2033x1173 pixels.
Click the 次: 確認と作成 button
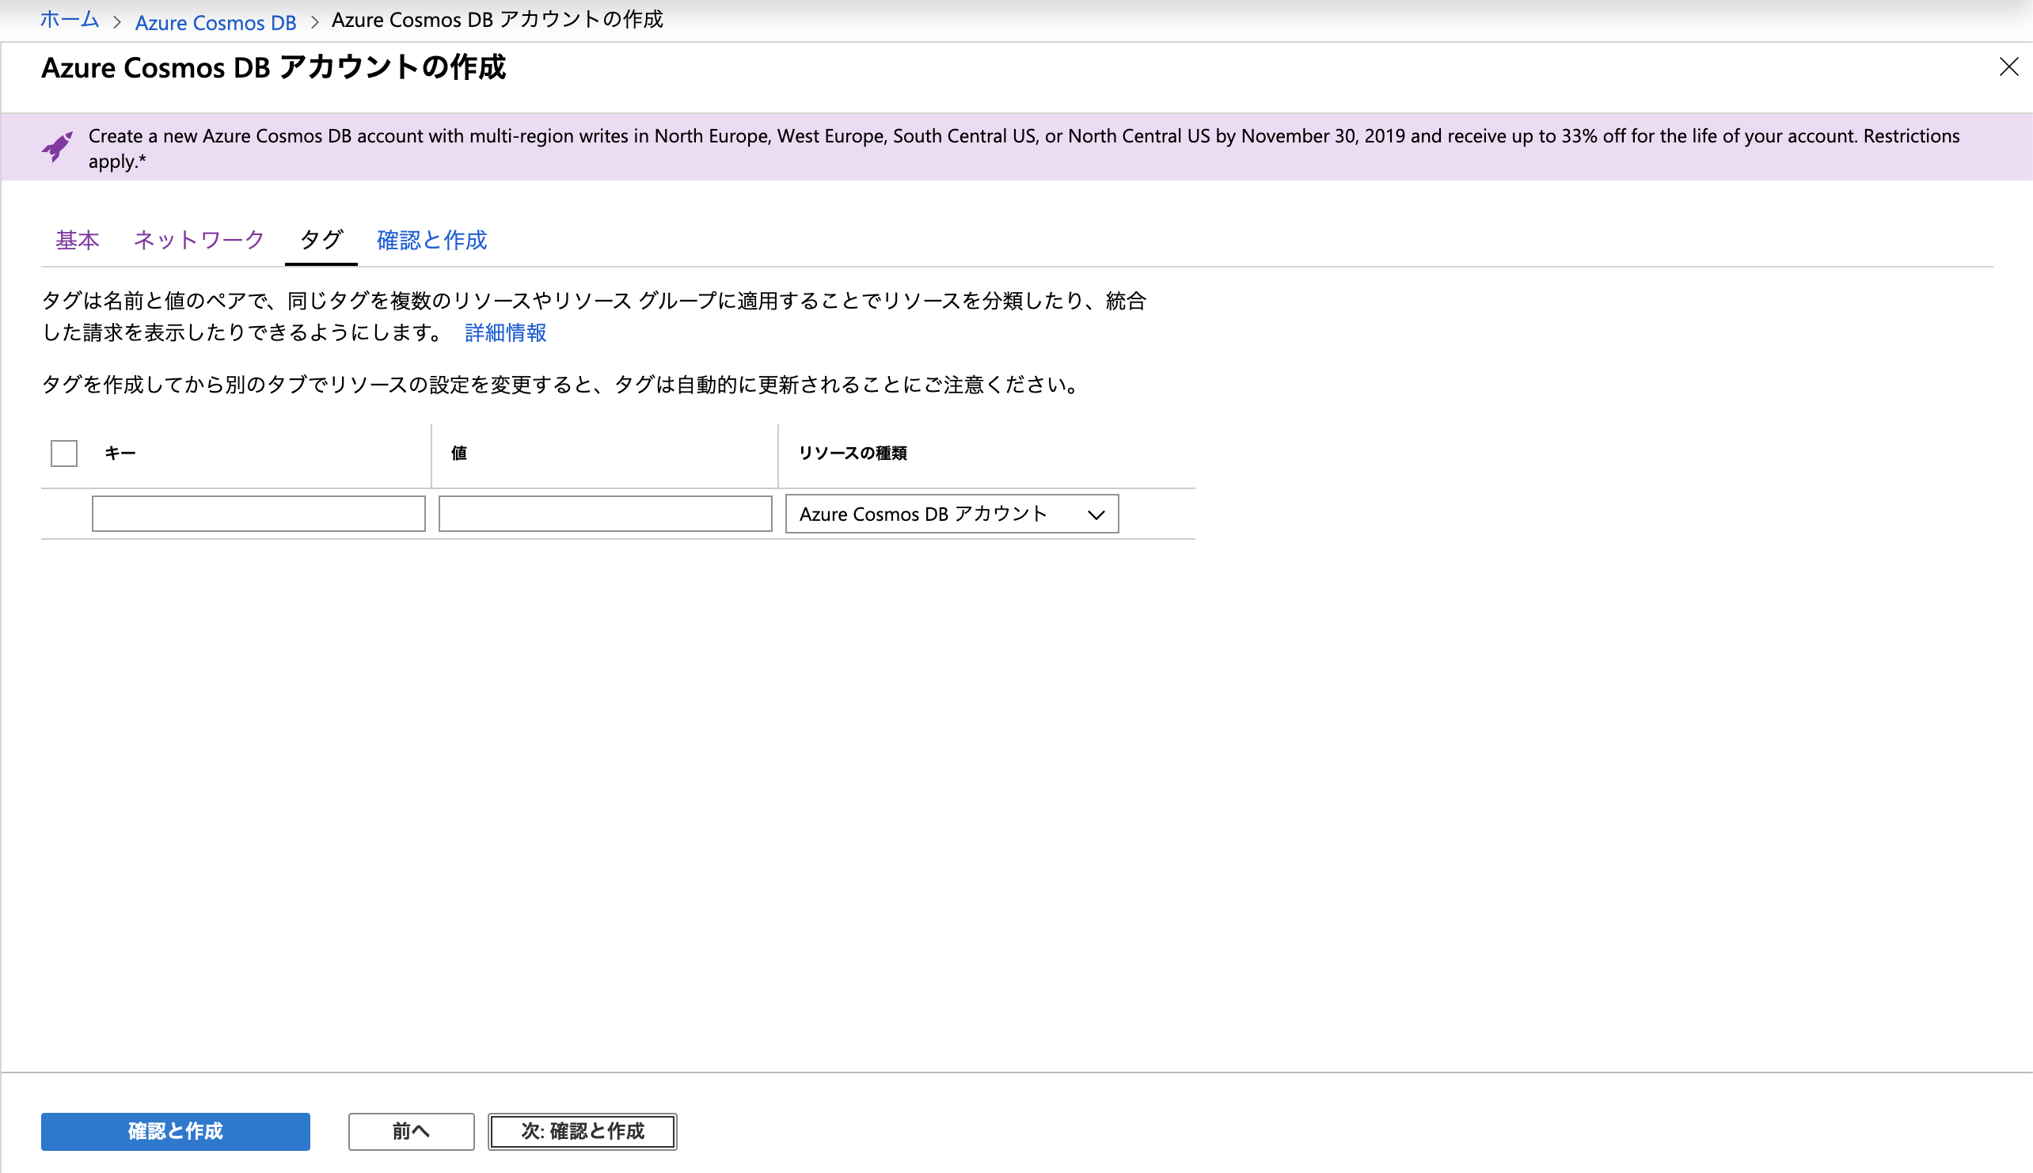(x=583, y=1131)
